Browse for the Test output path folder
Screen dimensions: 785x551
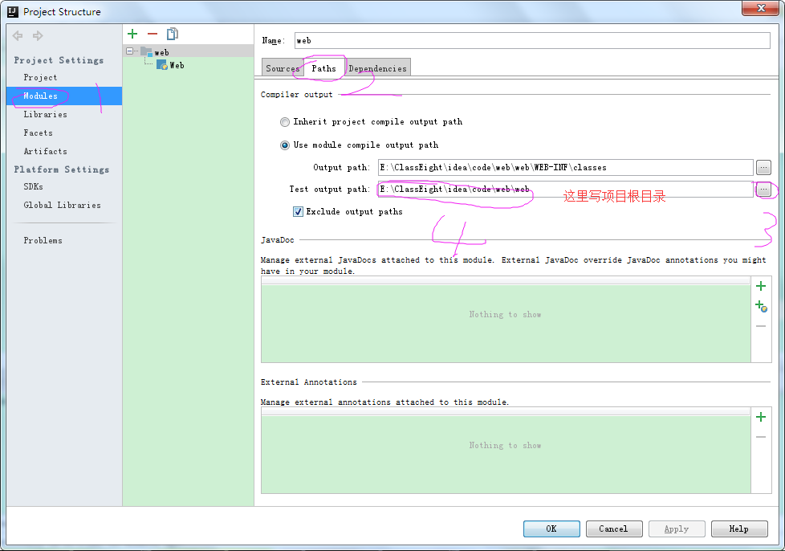763,189
